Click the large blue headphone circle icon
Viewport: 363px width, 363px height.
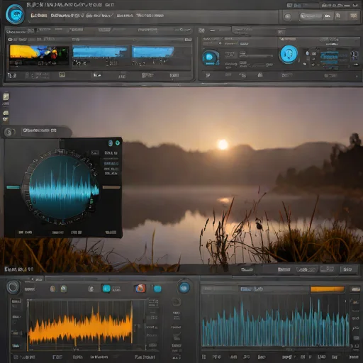[289, 54]
